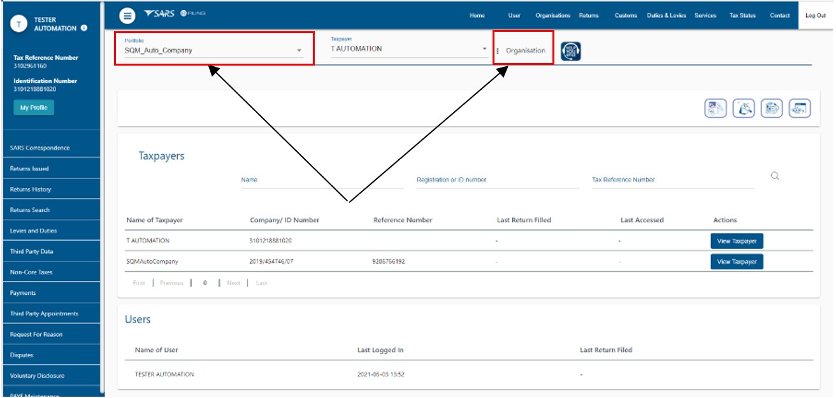Click Log Out in the header

coord(815,15)
